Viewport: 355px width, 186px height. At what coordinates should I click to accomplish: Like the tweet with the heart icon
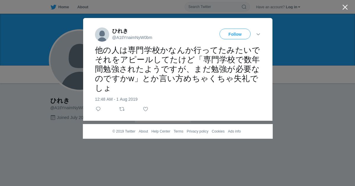(x=146, y=109)
